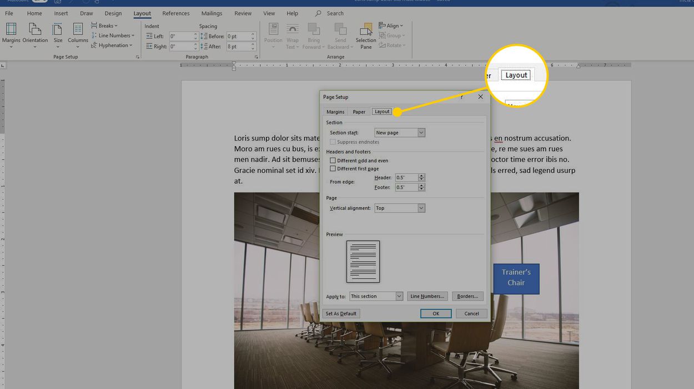Open the Columns gallery

tap(78, 36)
